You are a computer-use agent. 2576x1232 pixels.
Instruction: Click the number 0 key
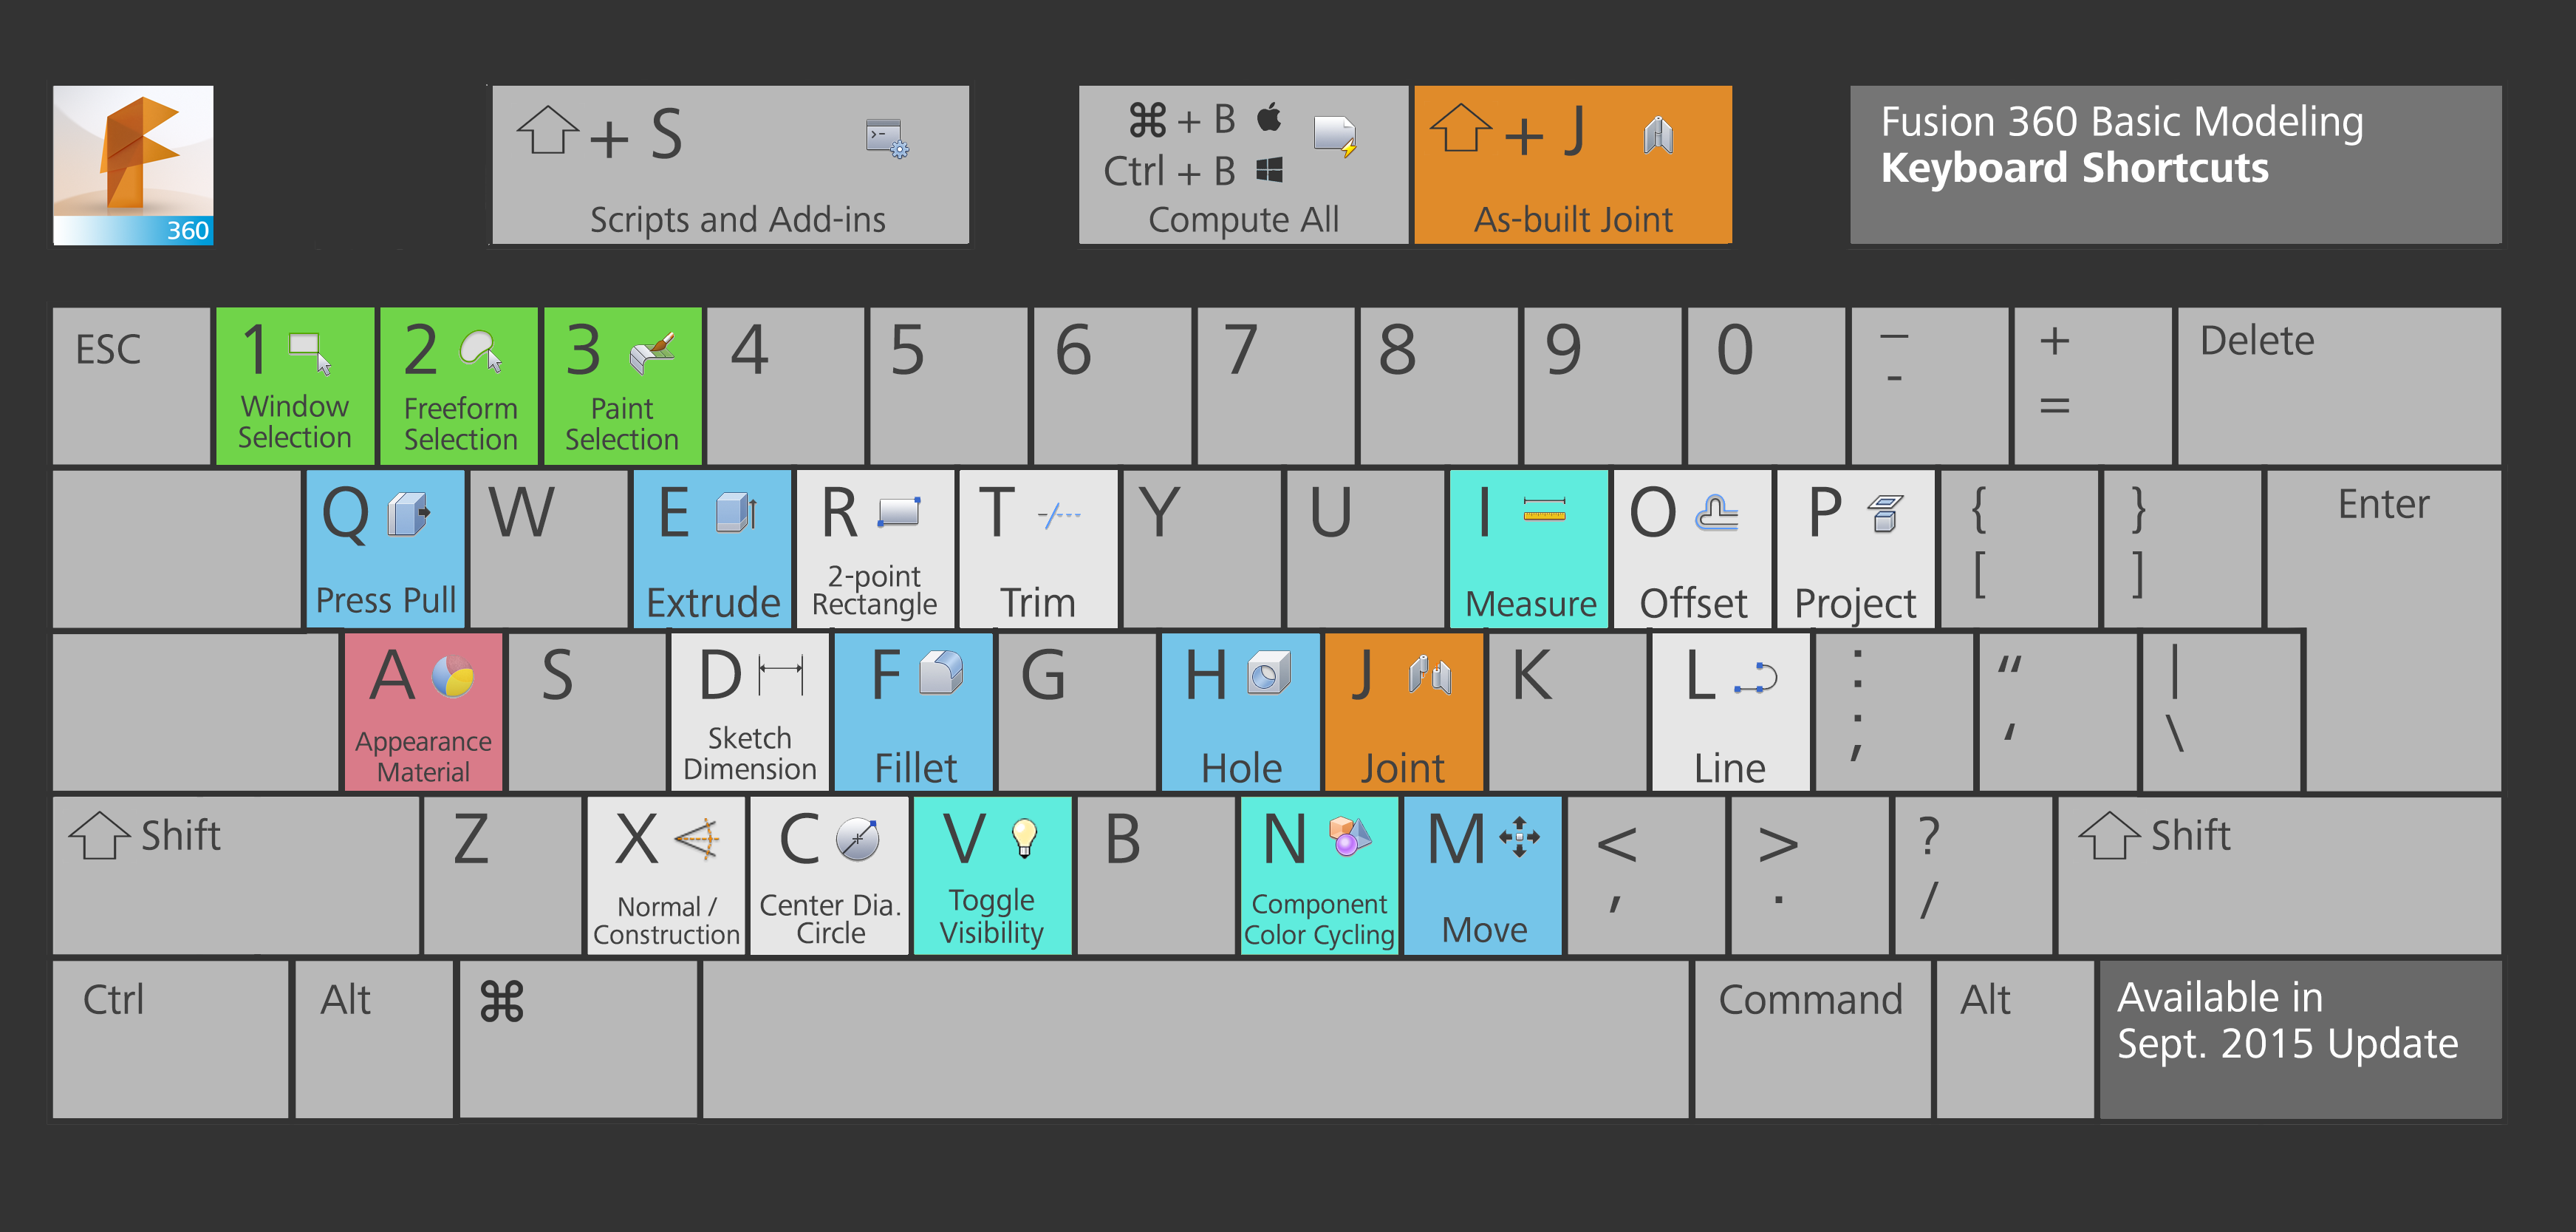[x=1766, y=387]
